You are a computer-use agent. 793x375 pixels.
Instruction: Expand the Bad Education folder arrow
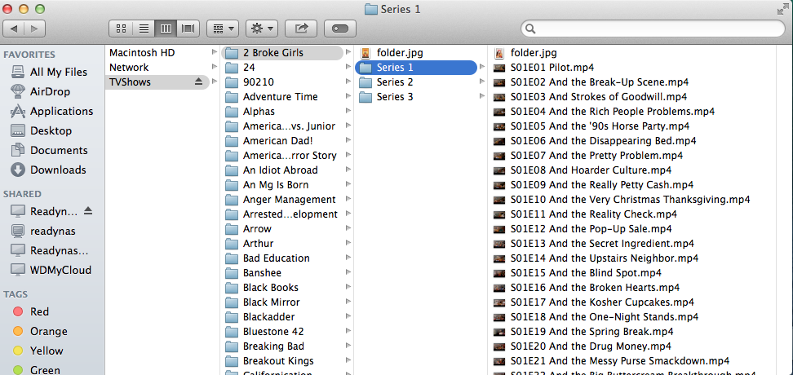[x=348, y=258]
